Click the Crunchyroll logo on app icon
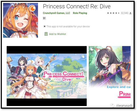Screen dimensions: 137x111 (x=32, y=8)
